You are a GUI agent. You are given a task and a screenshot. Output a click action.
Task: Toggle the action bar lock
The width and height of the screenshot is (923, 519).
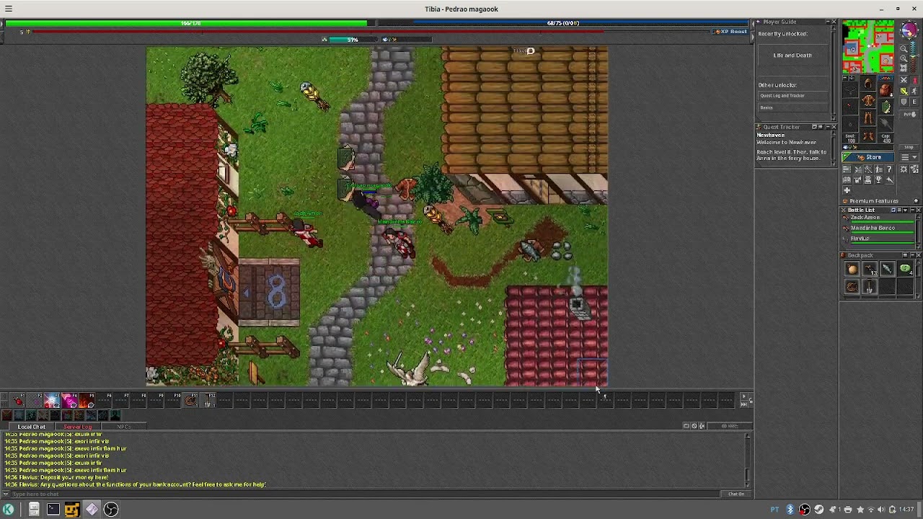point(751,400)
